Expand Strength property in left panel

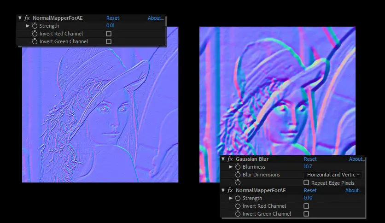[x=28, y=25]
